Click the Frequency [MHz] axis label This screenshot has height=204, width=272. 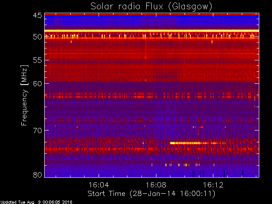tap(24, 95)
